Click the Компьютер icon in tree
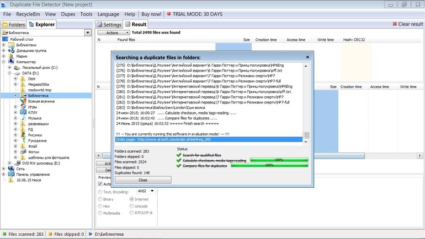 [11, 62]
